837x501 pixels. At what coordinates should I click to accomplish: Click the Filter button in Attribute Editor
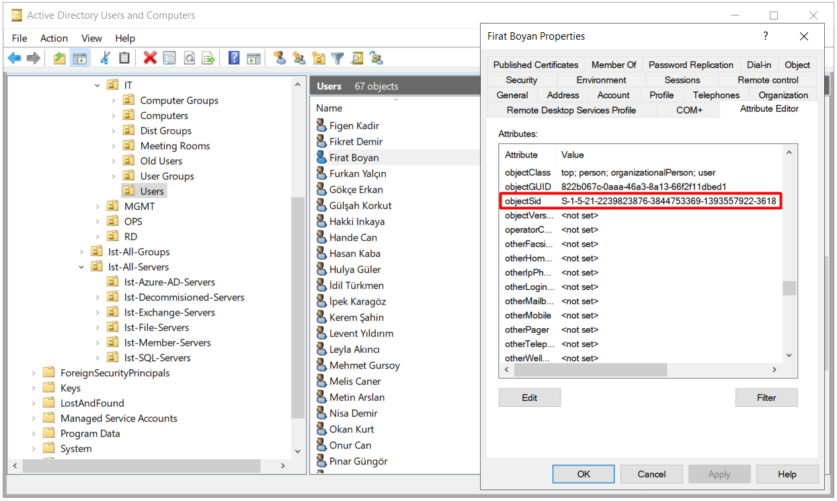coord(766,397)
